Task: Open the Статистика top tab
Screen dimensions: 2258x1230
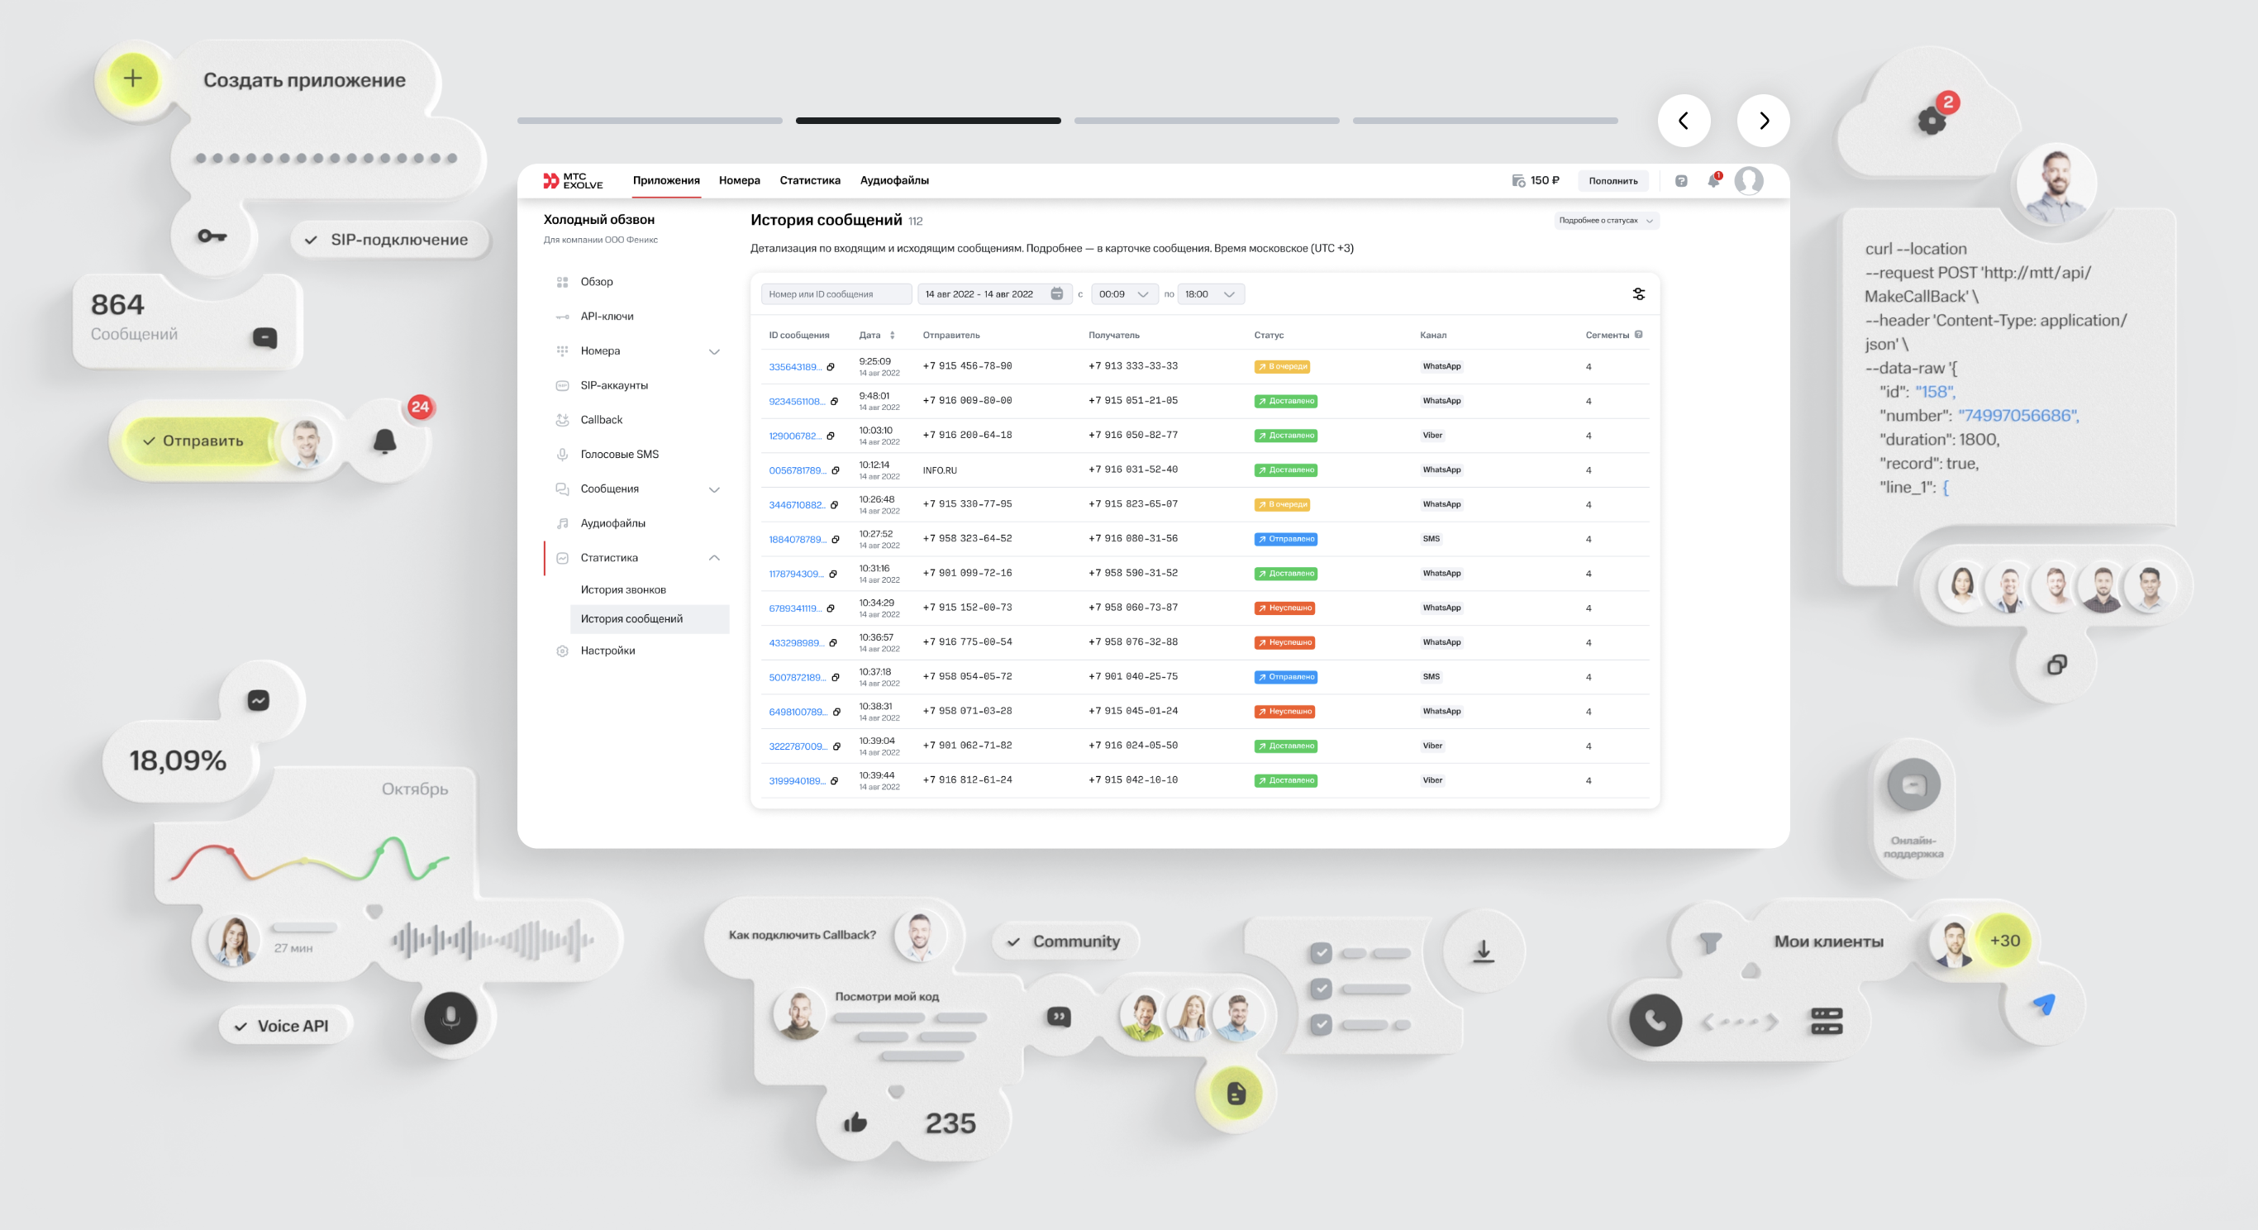Action: 810,180
